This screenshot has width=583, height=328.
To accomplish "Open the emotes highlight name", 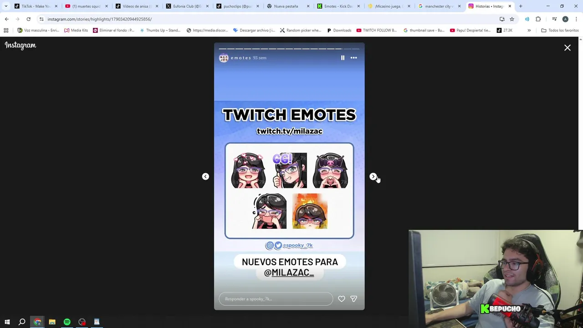I will point(241,58).
